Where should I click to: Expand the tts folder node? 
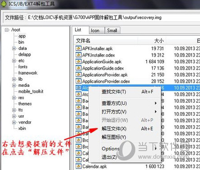pos(14,110)
